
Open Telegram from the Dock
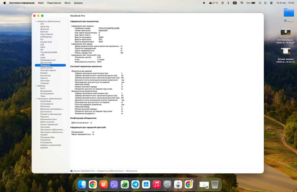pos(135,184)
